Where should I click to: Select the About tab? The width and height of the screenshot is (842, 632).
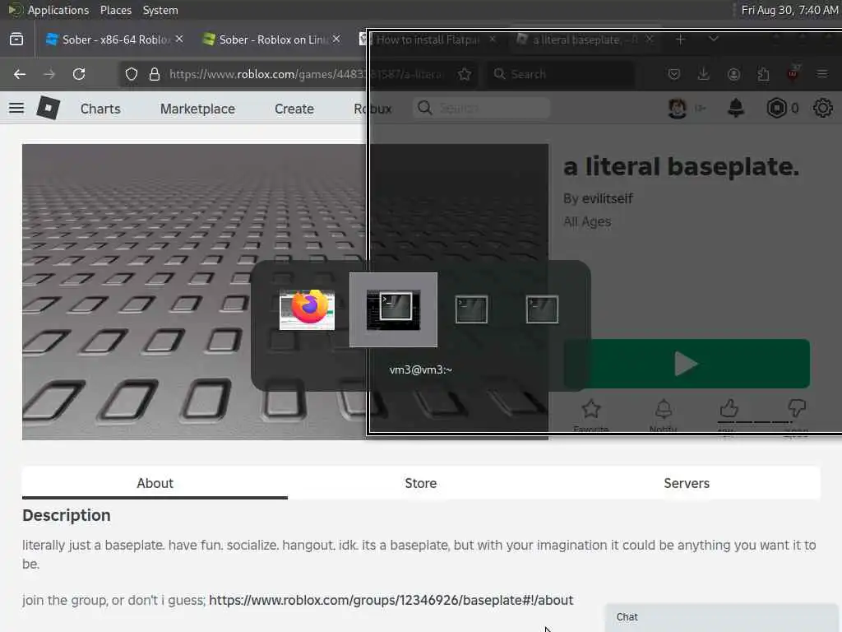point(155,483)
